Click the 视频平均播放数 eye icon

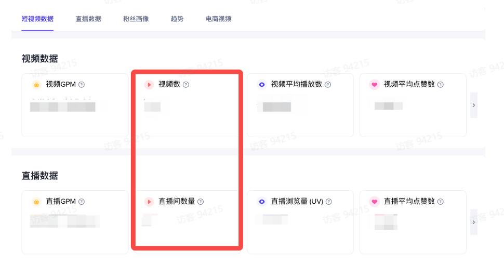[262, 85]
